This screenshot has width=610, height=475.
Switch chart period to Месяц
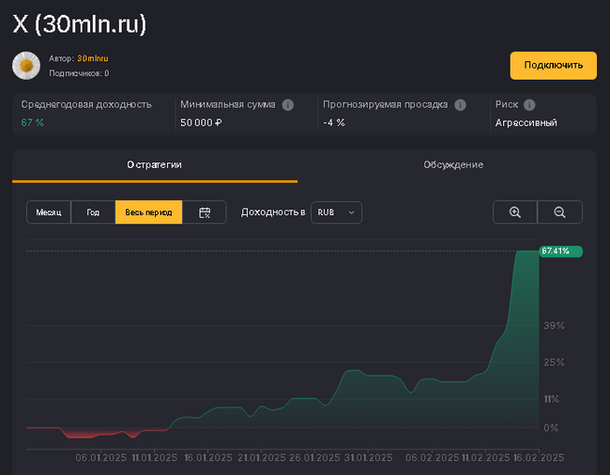coord(49,213)
